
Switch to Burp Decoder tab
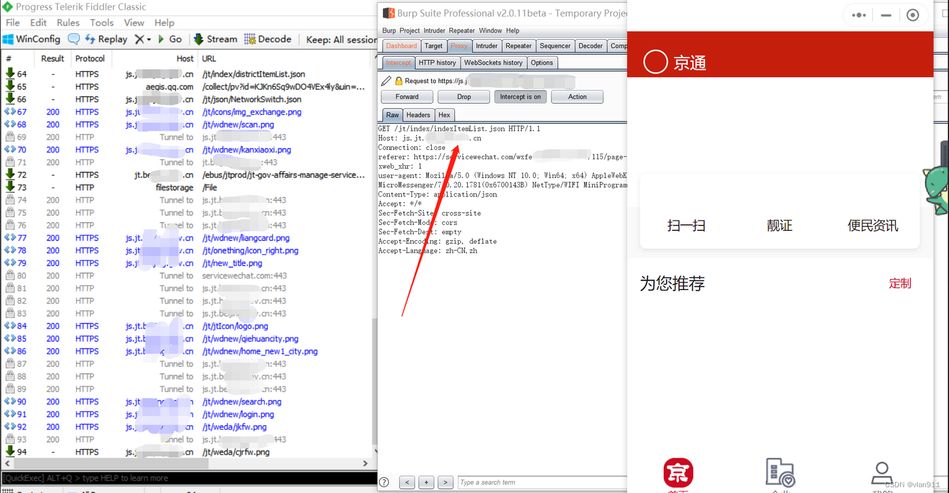(x=590, y=46)
